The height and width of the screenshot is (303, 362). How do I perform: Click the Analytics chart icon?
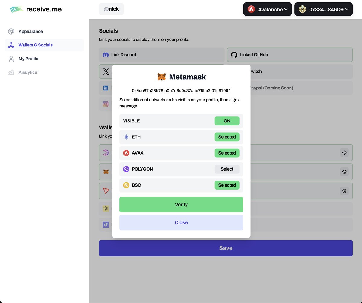[11, 72]
